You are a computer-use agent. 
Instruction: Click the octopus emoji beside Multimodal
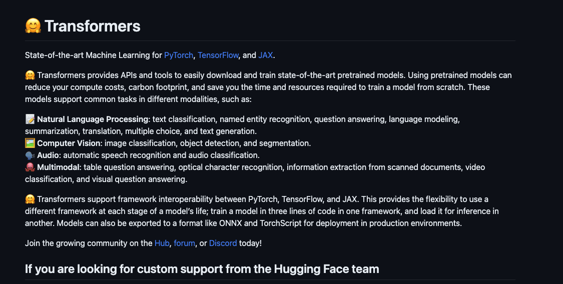[30, 167]
